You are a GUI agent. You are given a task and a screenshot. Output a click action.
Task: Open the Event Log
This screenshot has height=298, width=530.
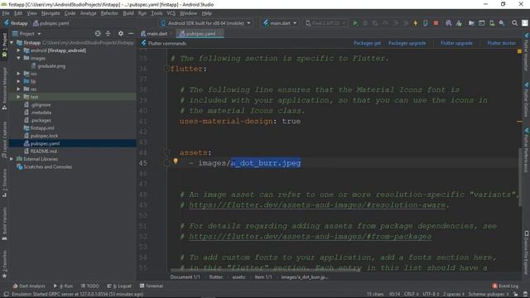tap(505, 286)
